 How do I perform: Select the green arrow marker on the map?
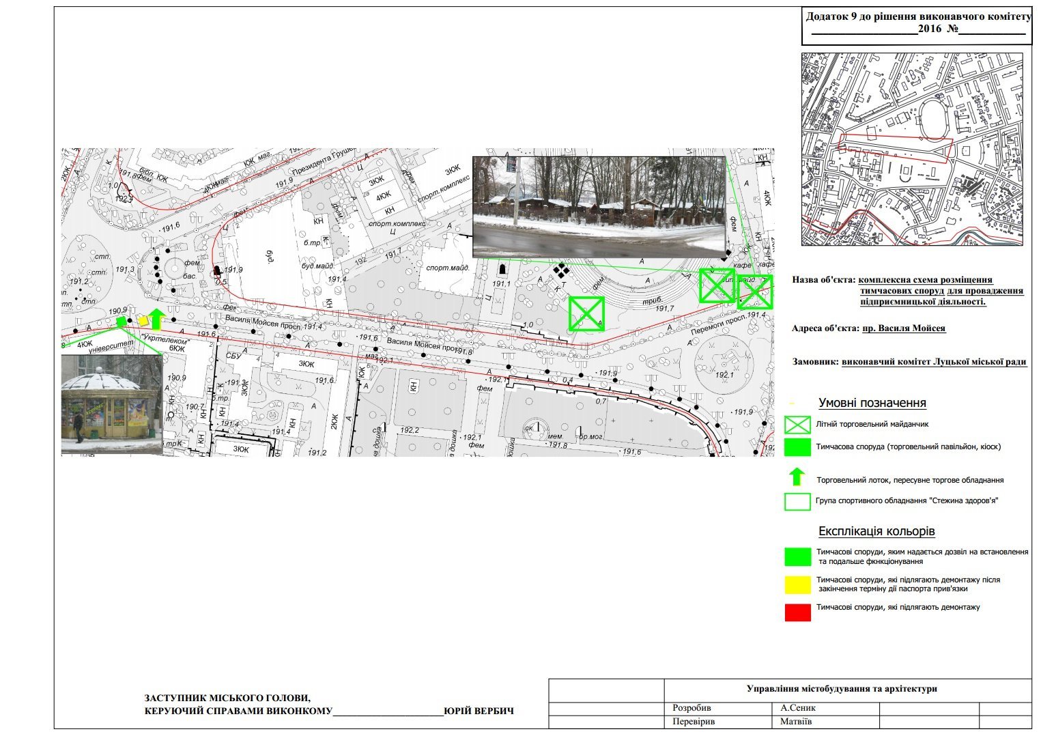(x=156, y=318)
